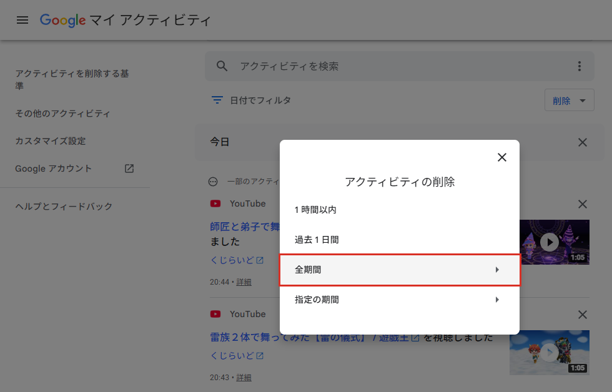Choose 全期間 deletion option

(400, 270)
